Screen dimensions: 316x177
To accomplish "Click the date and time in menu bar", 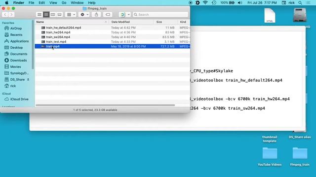I will (x=262, y=3).
